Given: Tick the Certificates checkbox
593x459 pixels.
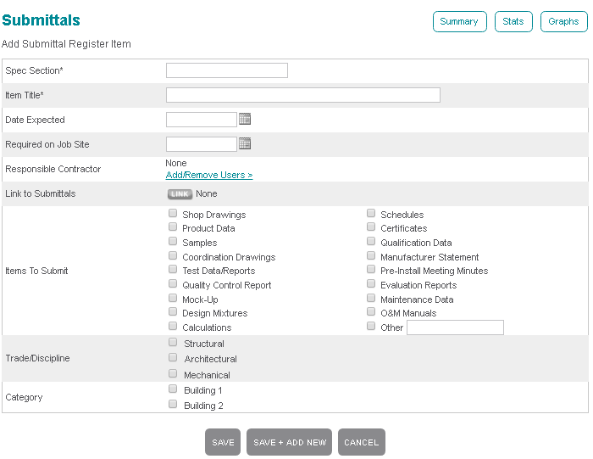Looking at the screenshot, I should coord(371,227).
